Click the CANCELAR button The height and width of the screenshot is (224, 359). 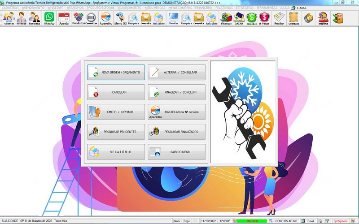(x=116, y=92)
